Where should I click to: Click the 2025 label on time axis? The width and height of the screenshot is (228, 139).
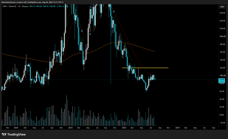click(x=70, y=128)
